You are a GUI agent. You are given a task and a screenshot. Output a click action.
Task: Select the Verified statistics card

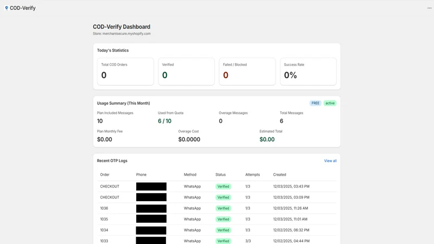186,72
